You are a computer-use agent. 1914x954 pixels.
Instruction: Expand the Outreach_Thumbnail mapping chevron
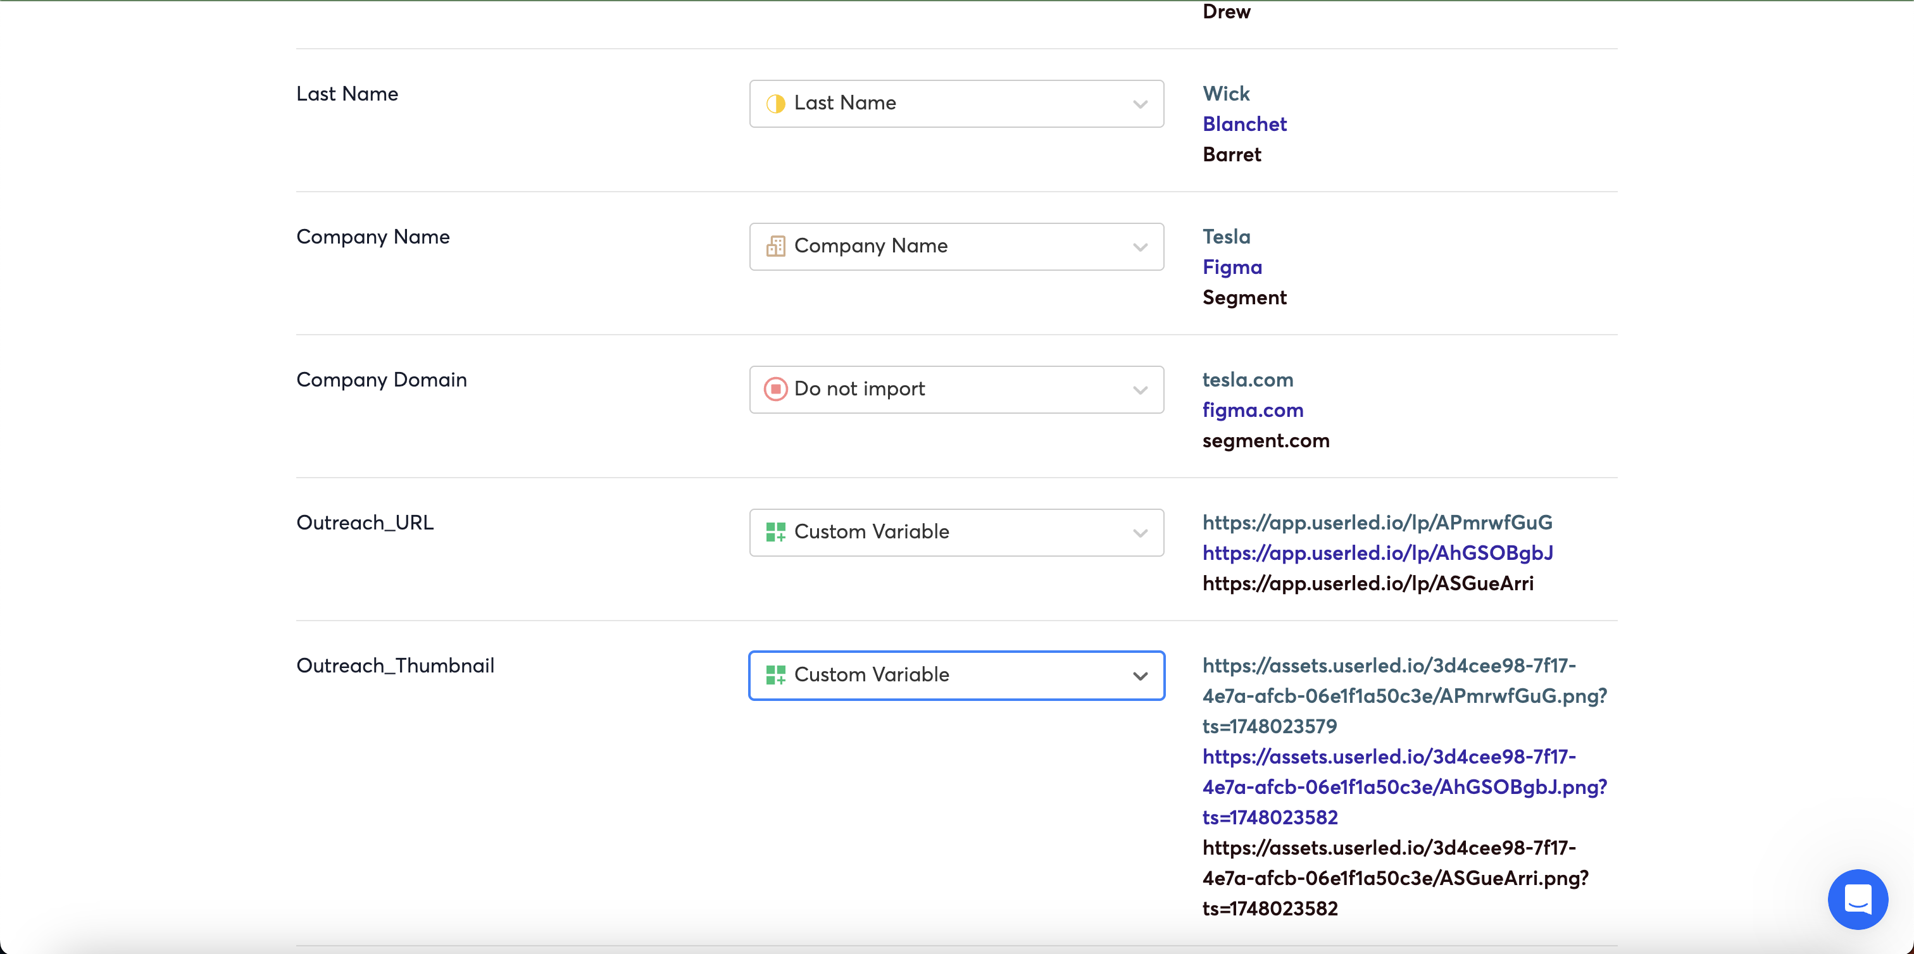(1140, 676)
